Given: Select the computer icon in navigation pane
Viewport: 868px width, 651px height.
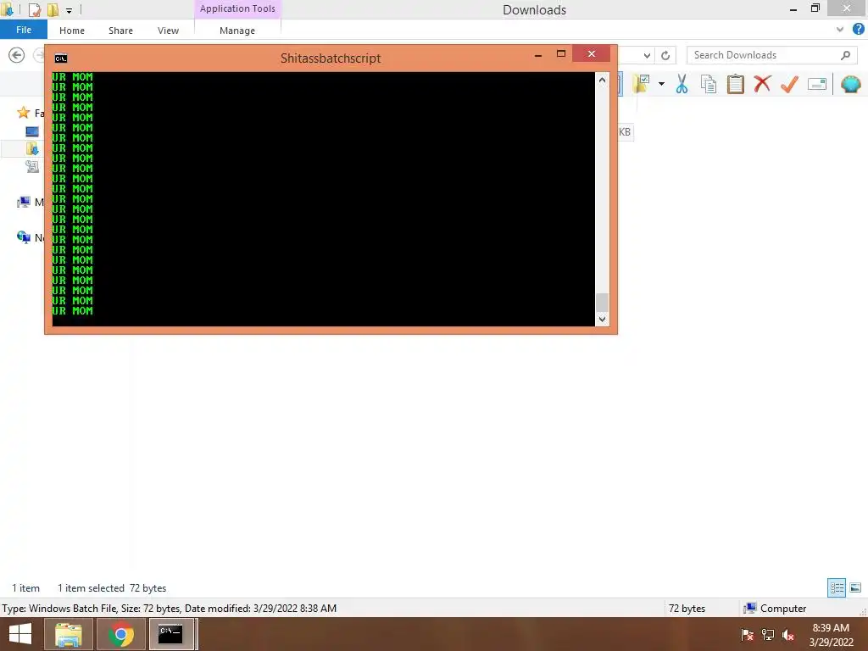Looking at the screenshot, I should pyautogui.click(x=23, y=202).
